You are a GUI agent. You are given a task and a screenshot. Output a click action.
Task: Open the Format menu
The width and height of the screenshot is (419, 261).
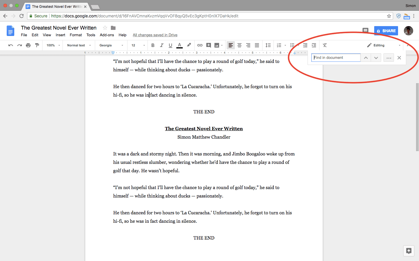coord(76,35)
